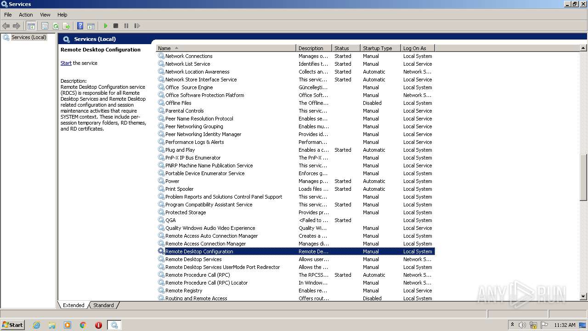This screenshot has width=588, height=331.
Task: Click the Start the service link
Action: pyautogui.click(x=66, y=63)
